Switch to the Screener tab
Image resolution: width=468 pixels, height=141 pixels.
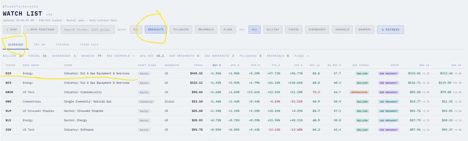coord(16,45)
